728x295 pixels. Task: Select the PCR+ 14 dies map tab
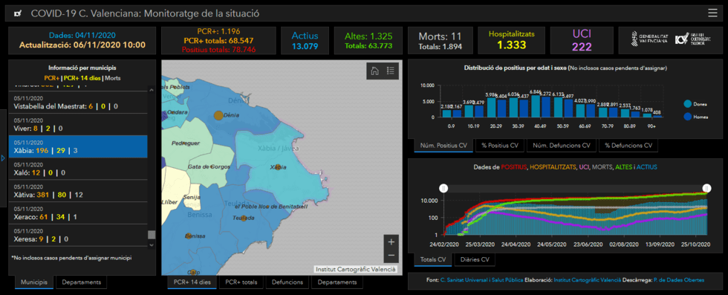click(x=192, y=282)
